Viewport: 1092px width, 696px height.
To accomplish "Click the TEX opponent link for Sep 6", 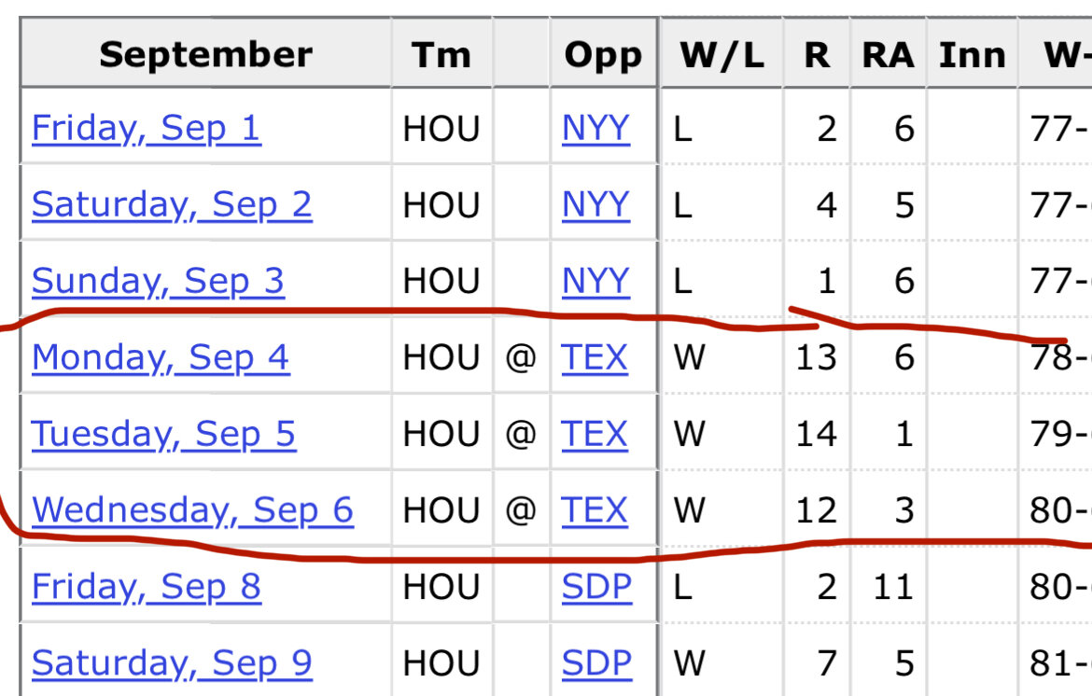I will 595,511.
